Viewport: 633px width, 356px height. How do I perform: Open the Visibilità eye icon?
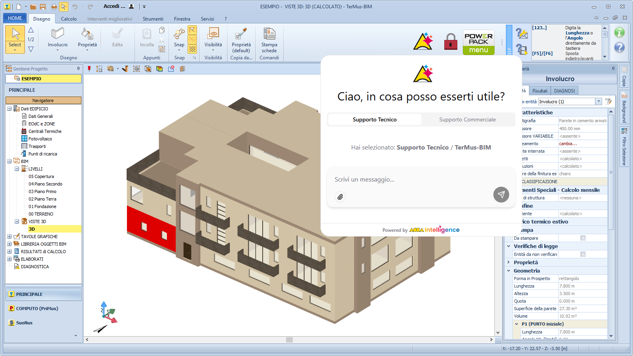213,34
